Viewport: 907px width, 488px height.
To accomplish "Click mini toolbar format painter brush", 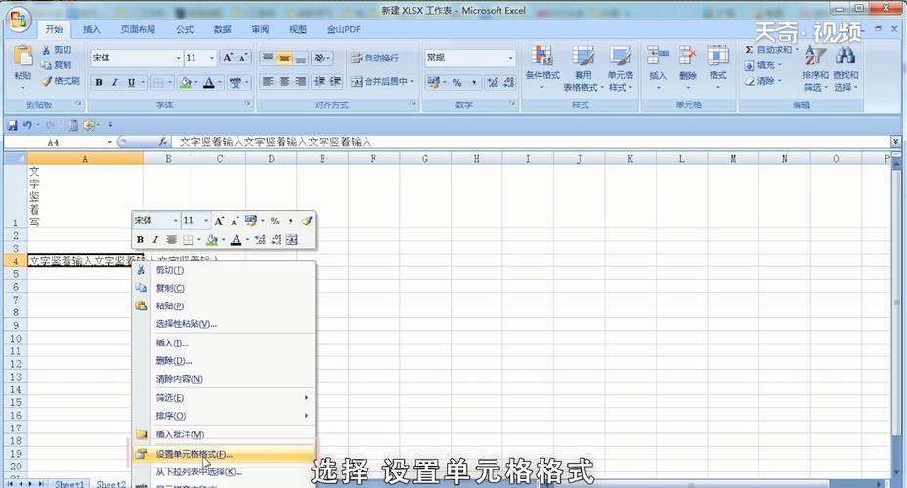I will tap(307, 221).
